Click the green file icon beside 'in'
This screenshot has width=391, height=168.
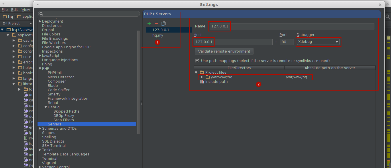click(x=26, y=138)
